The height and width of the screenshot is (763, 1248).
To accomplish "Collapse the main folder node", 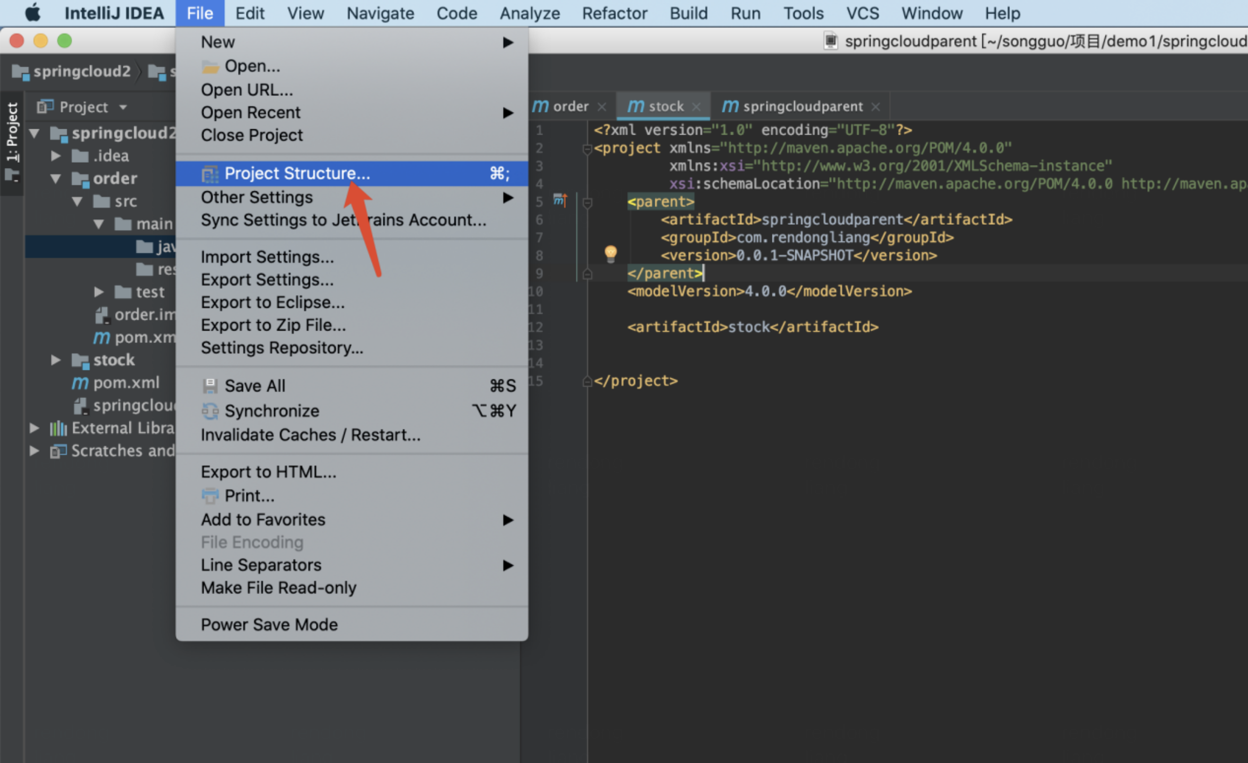I will 99,225.
